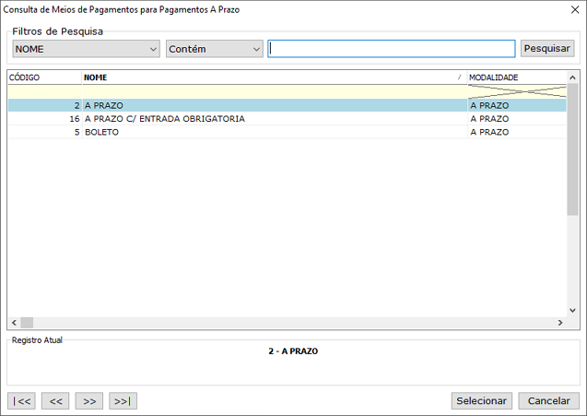587x416 pixels.
Task: Jump to first record with |<< button
Action: (21, 400)
